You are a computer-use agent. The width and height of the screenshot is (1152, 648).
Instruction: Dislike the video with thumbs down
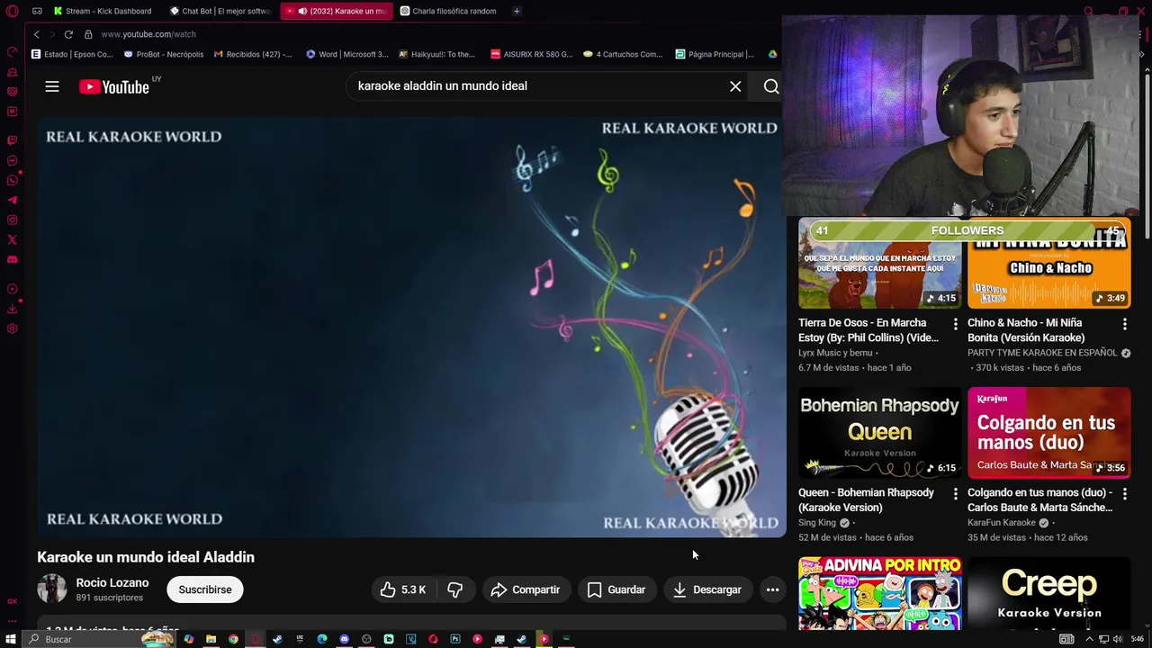[455, 589]
